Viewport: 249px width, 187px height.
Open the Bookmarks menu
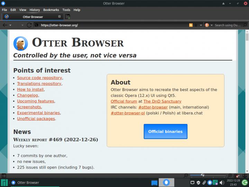pyautogui.click(x=51, y=10)
